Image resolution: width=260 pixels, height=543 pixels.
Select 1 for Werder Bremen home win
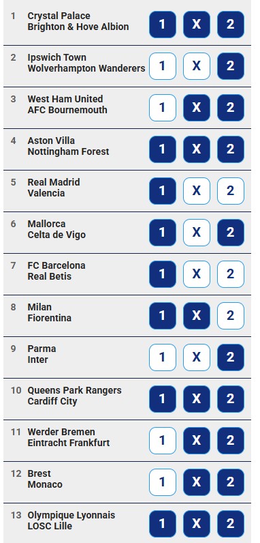click(x=163, y=441)
